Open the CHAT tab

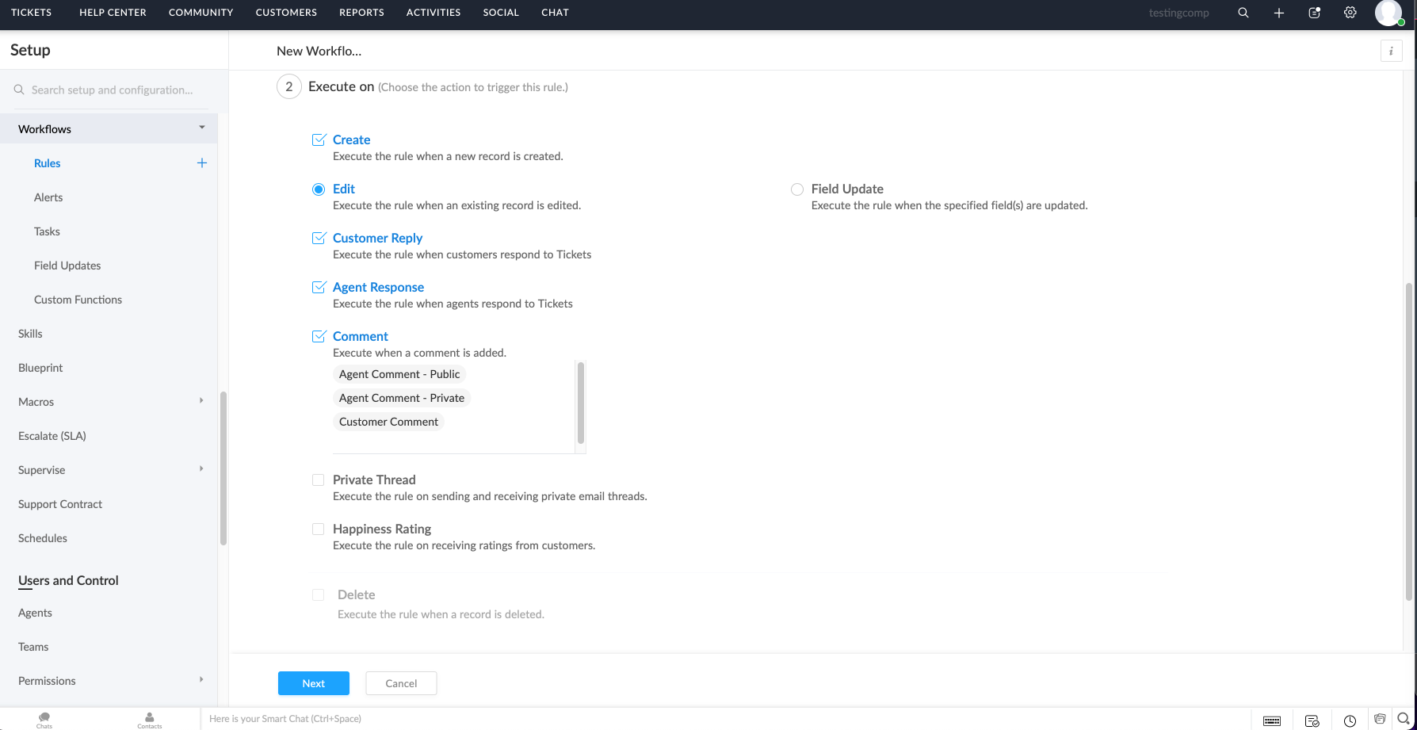[555, 13]
